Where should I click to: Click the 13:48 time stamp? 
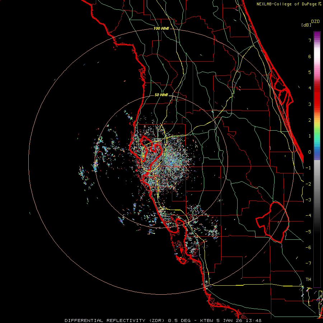click(254, 320)
